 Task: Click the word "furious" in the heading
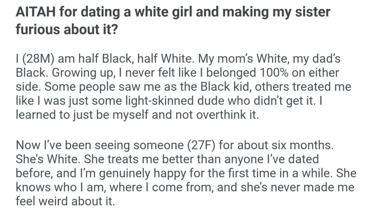point(38,29)
